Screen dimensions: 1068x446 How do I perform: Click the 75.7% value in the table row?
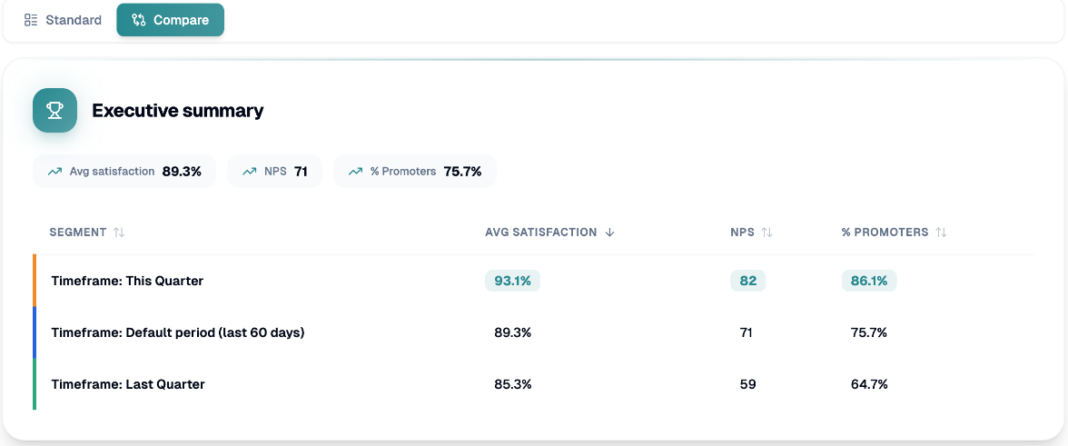coord(869,332)
